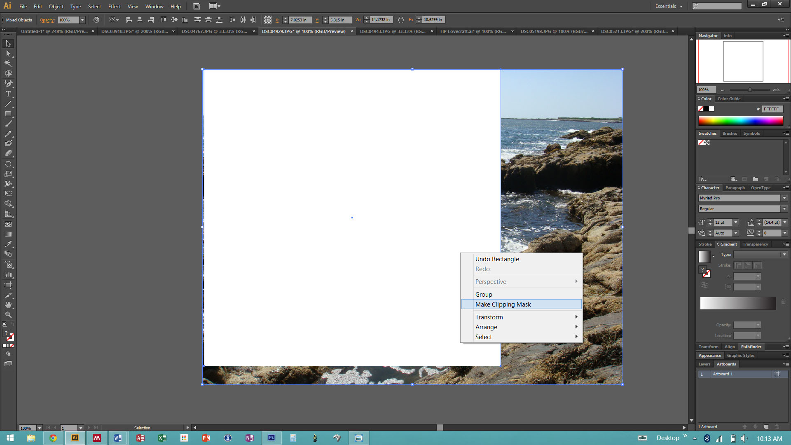This screenshot has width=791, height=445.
Task: Toggle the Appearance panel tab
Action: [x=710, y=355]
